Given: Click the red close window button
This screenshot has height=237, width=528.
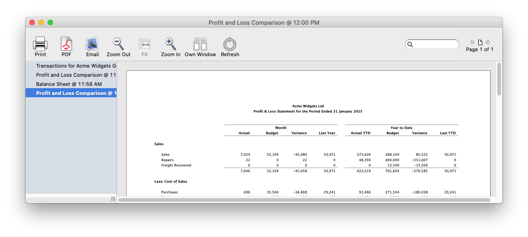Looking at the screenshot, I should (x=32, y=22).
